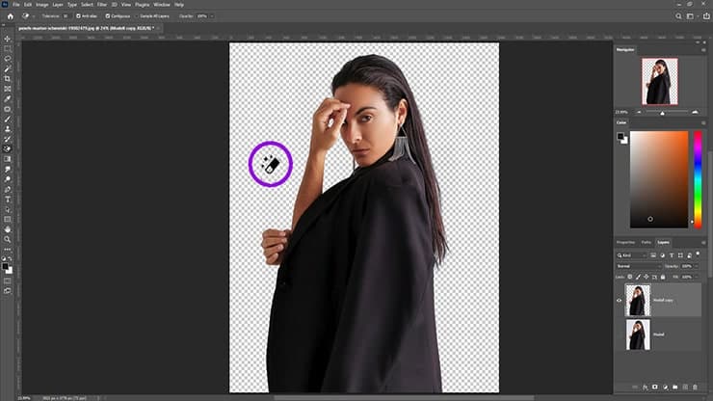Toggle lock transparent pixels icon
Image resolution: width=713 pixels, height=401 pixels.
630,277
